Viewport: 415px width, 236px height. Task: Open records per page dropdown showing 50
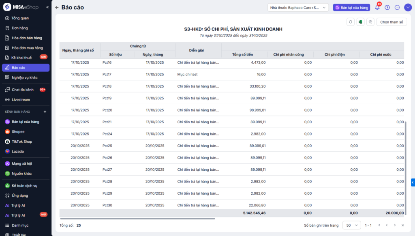point(351,225)
